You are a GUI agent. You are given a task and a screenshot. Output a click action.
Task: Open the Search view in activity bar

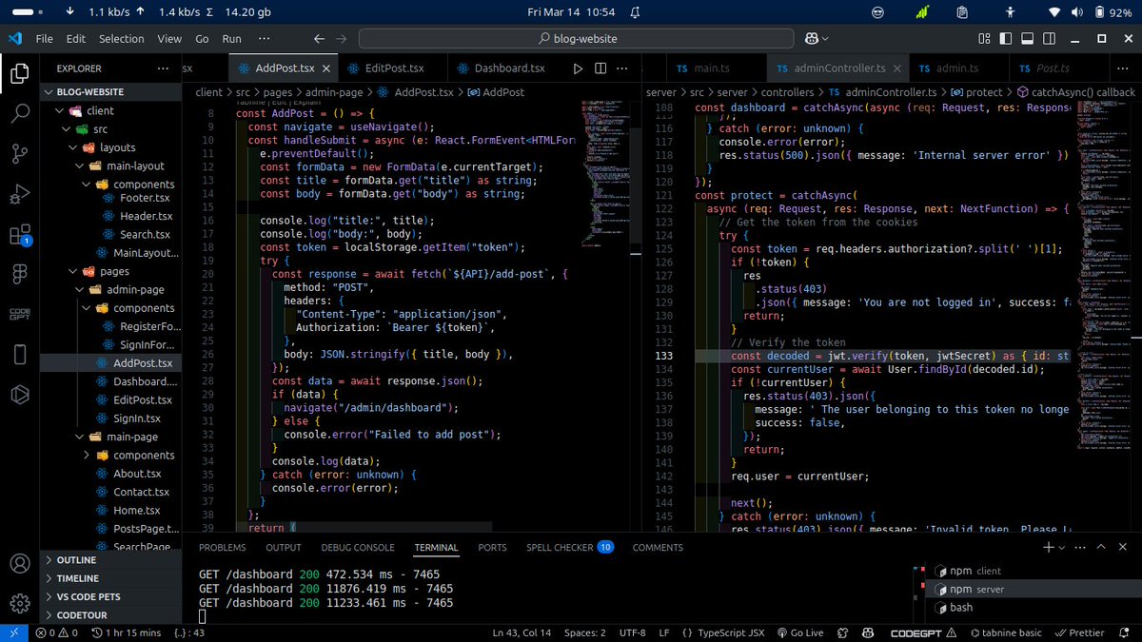tap(19, 114)
